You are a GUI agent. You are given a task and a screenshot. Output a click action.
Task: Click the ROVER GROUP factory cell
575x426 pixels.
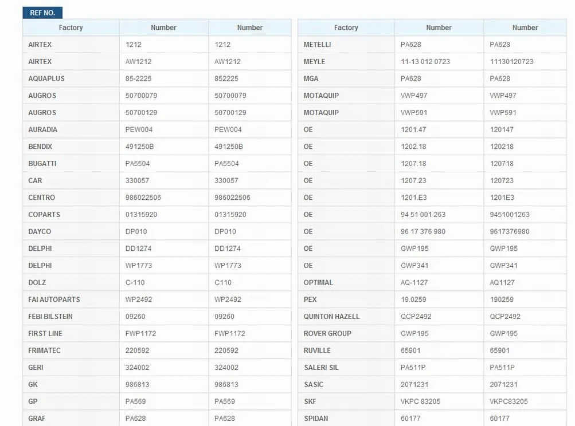327,333
